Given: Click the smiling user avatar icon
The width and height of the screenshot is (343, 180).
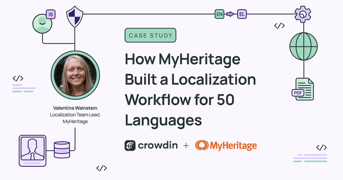Looking at the screenshot, I should pyautogui.click(x=42, y=23).
